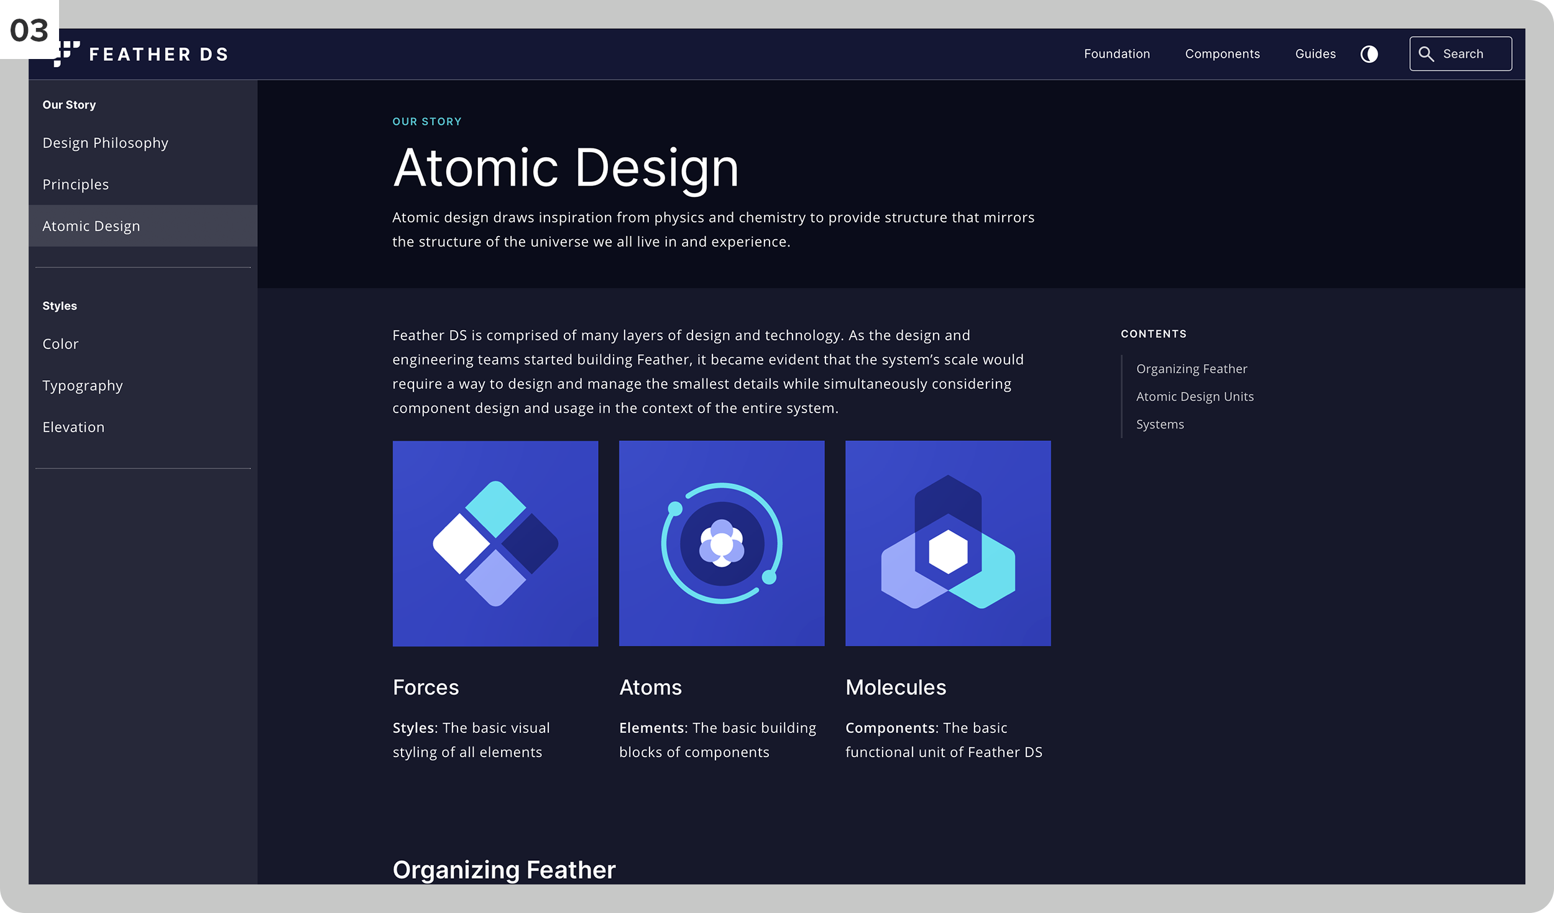The height and width of the screenshot is (913, 1554).
Task: Click the Styles sidebar heading
Action: click(x=60, y=306)
